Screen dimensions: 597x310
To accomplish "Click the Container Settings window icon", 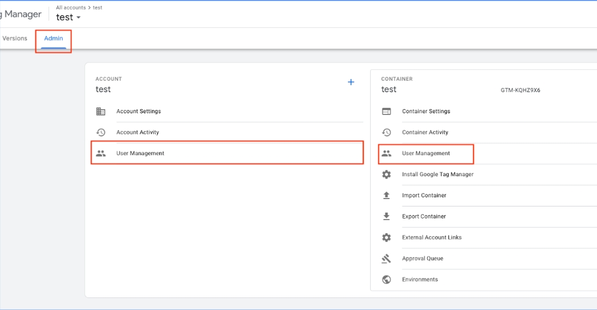I will (x=386, y=112).
